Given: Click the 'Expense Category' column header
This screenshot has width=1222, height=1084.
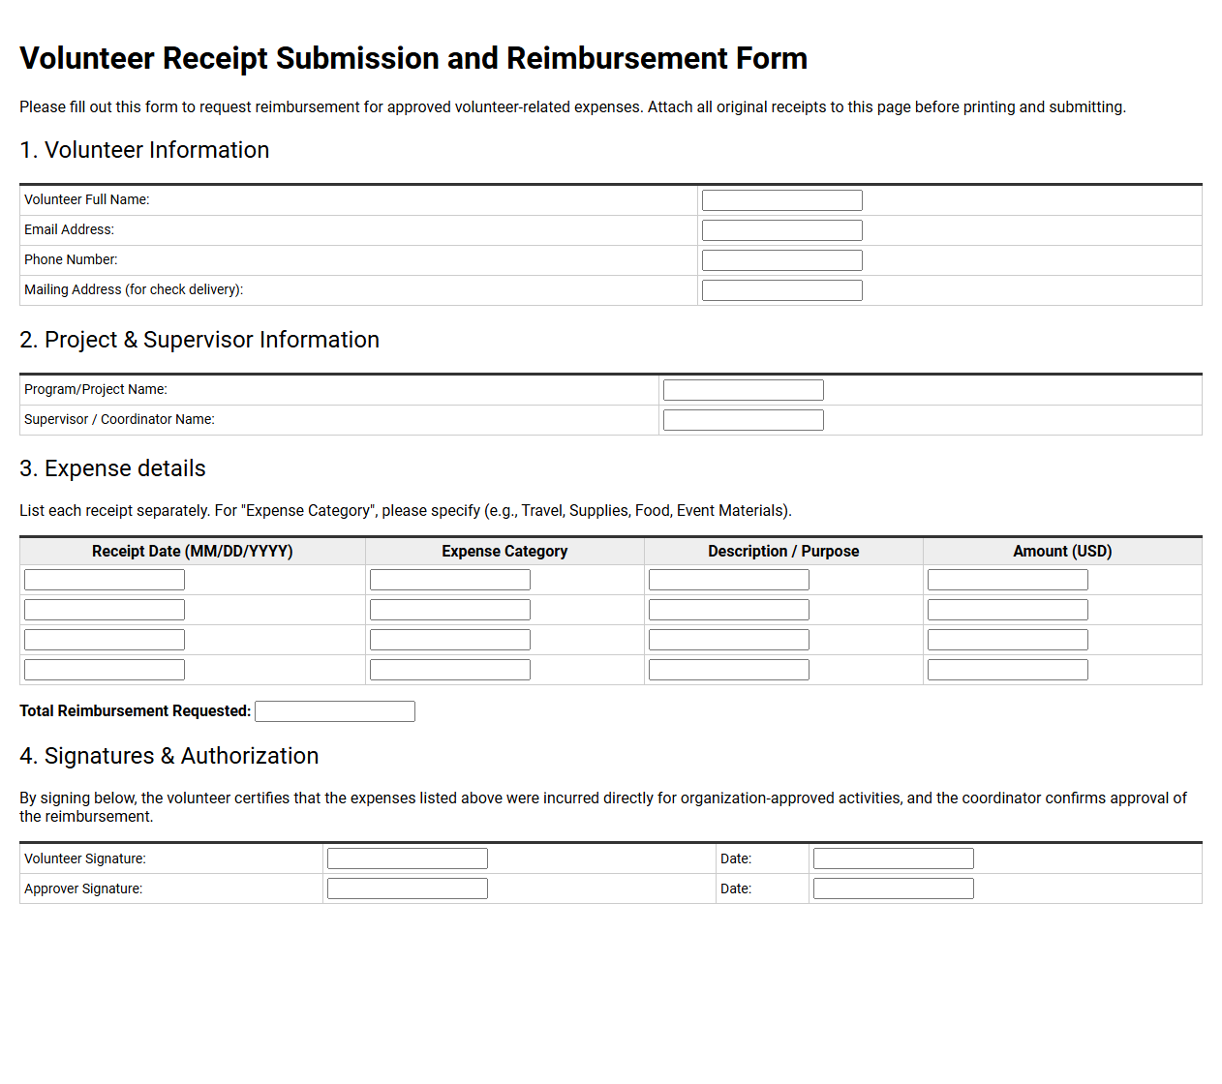Looking at the screenshot, I should click(x=504, y=551).
